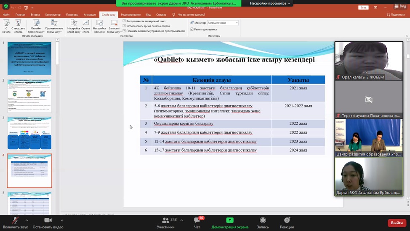Click camera-off icon in Теректі ауданы tile
Image resolution: width=410 pixels, height=231 pixels.
click(369, 99)
